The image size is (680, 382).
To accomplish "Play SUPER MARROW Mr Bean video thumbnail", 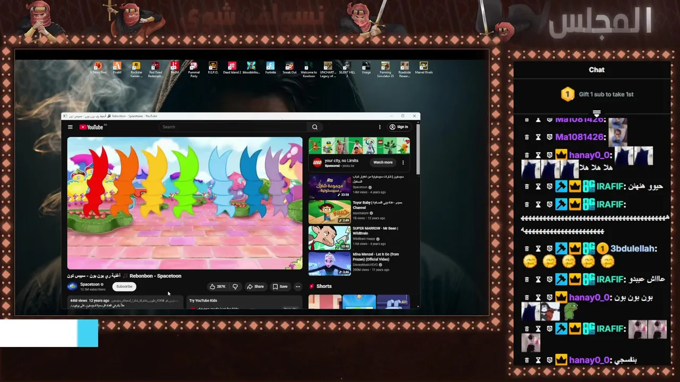I will (329, 238).
